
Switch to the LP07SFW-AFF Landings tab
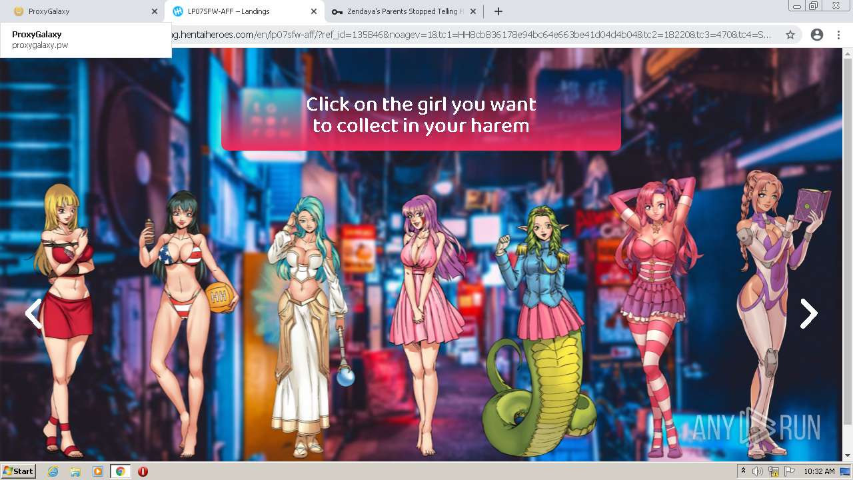[x=243, y=11]
